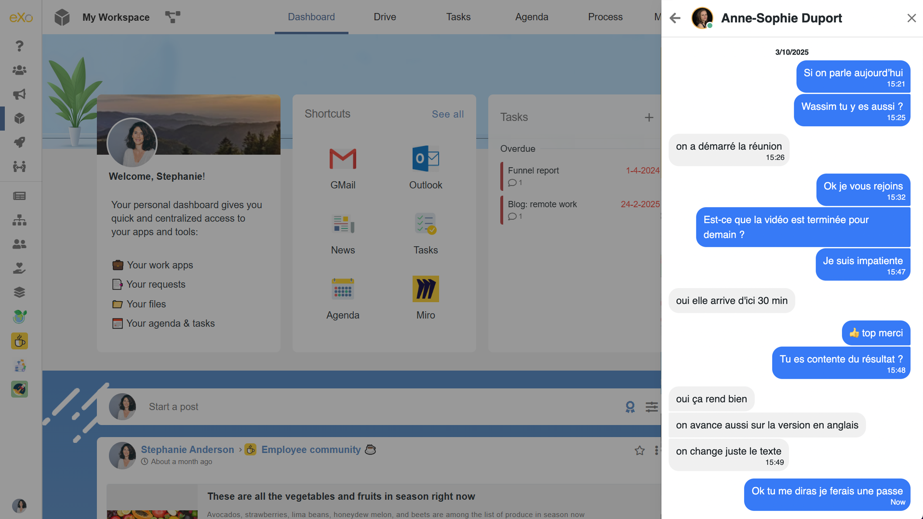Open the activity stream filter settings
The width and height of the screenshot is (923, 519).
click(652, 407)
